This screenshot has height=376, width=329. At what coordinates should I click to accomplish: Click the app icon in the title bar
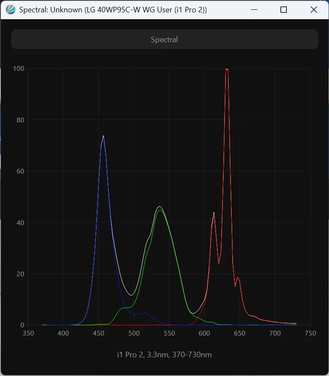[x=11, y=10]
